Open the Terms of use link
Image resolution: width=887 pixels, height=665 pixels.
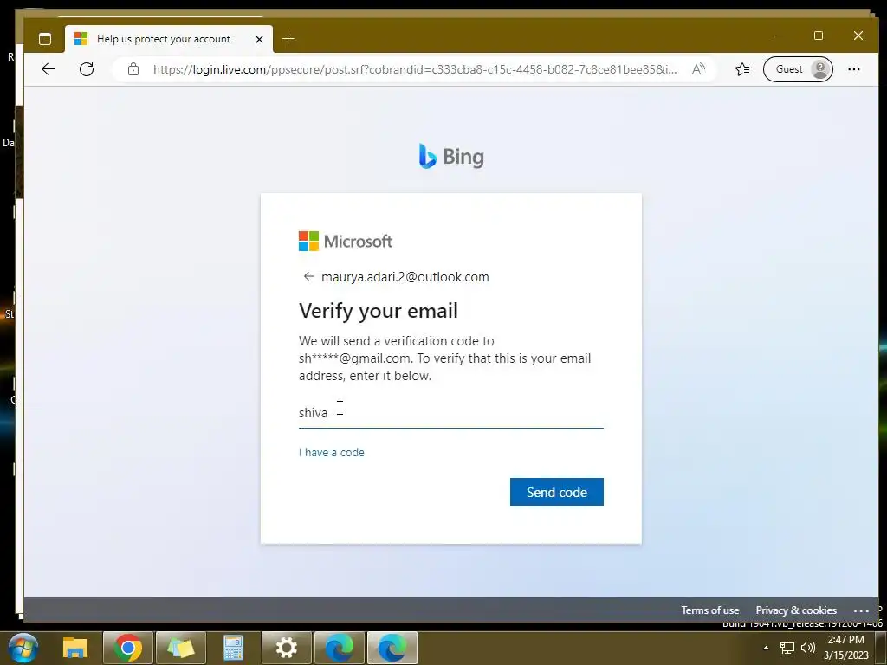click(x=710, y=610)
